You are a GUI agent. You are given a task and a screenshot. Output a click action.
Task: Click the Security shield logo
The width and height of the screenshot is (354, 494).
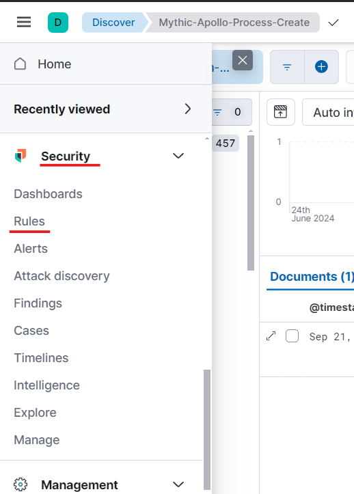[x=21, y=156]
